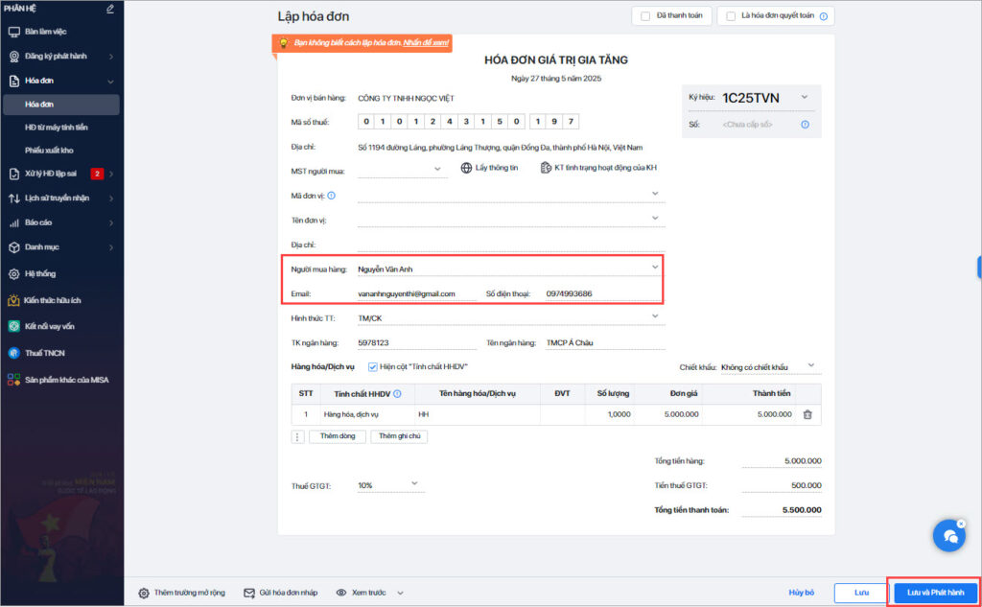The image size is (982, 607).
Task: Click the globe Lấy thông tin icon
Action: point(466,168)
